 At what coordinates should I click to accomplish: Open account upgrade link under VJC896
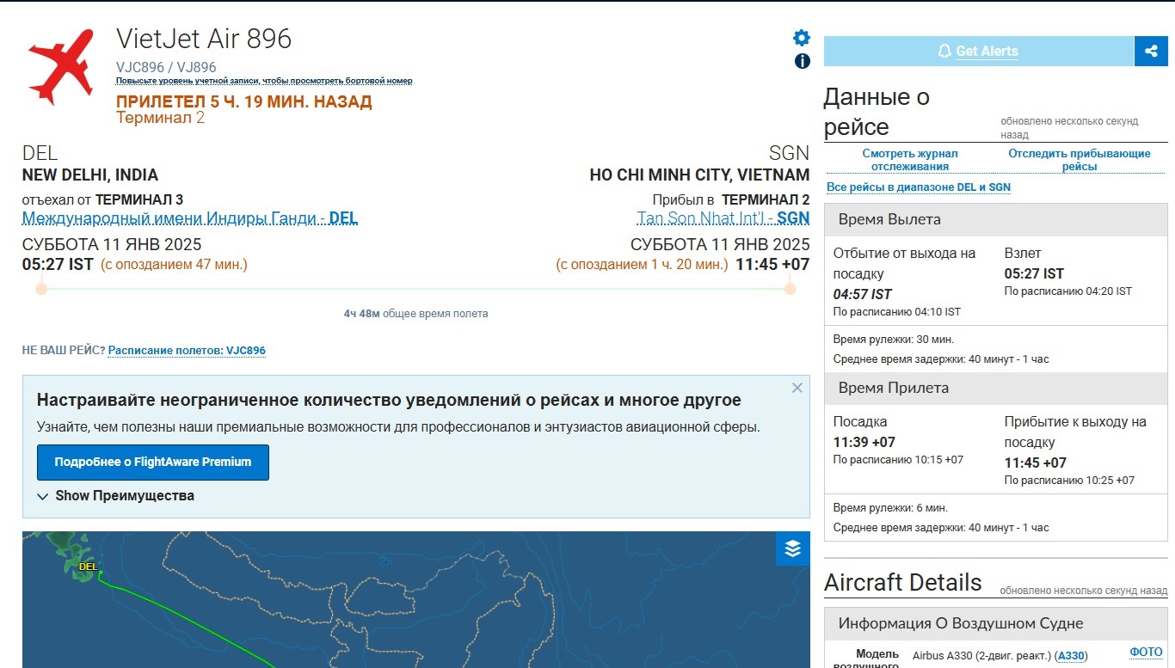point(264,81)
